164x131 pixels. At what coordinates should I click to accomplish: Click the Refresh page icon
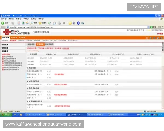pyautogui.click(x=23, y=23)
